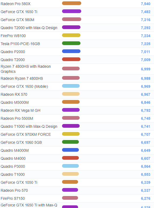154x208 pixels.
Task: Click the Quadro T2000 name
Action: 13,60
